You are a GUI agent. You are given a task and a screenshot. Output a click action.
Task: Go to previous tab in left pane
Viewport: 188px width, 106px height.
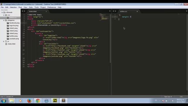22,11
